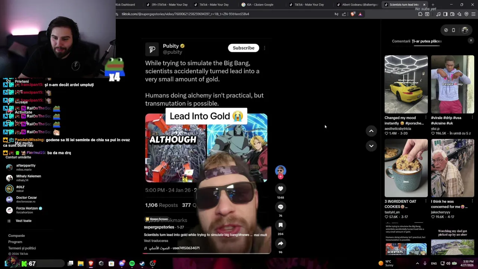This screenshot has height=269, width=478.
Task: Open options for the #virale #drip card
Action: (x=472, y=118)
